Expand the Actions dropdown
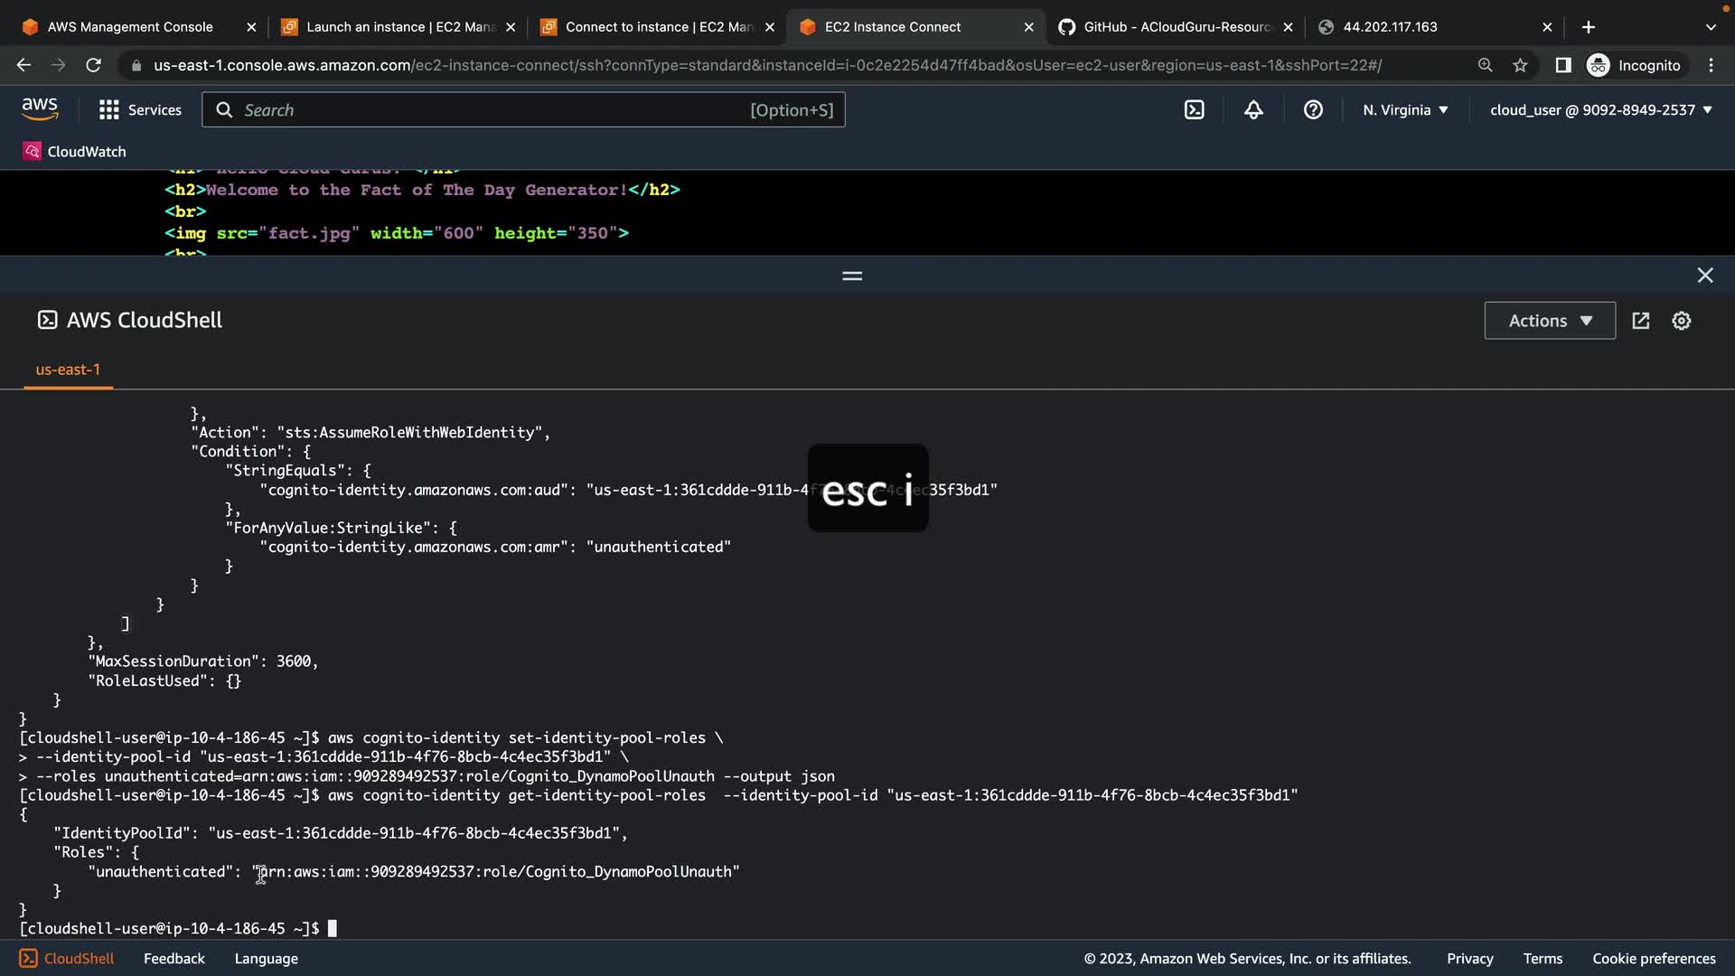Screen dimensions: 1735x976 point(1549,321)
